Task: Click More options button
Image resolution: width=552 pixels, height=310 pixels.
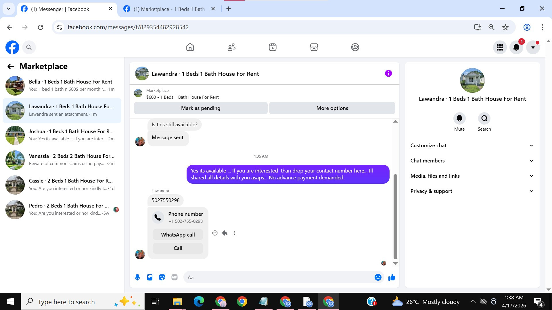Action: pos(332,108)
